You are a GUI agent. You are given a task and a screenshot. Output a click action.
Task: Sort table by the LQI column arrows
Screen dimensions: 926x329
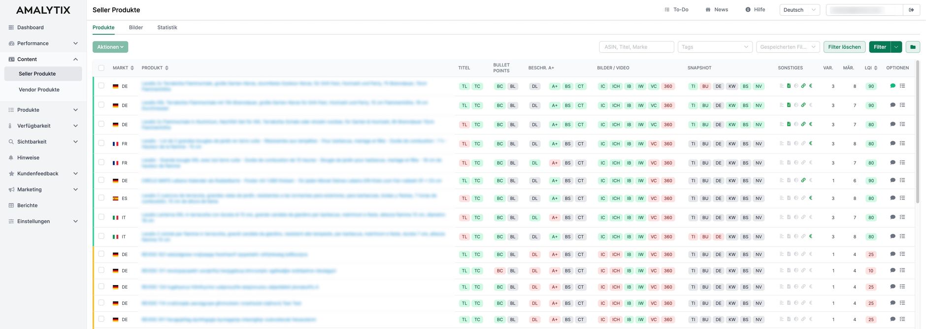875,68
